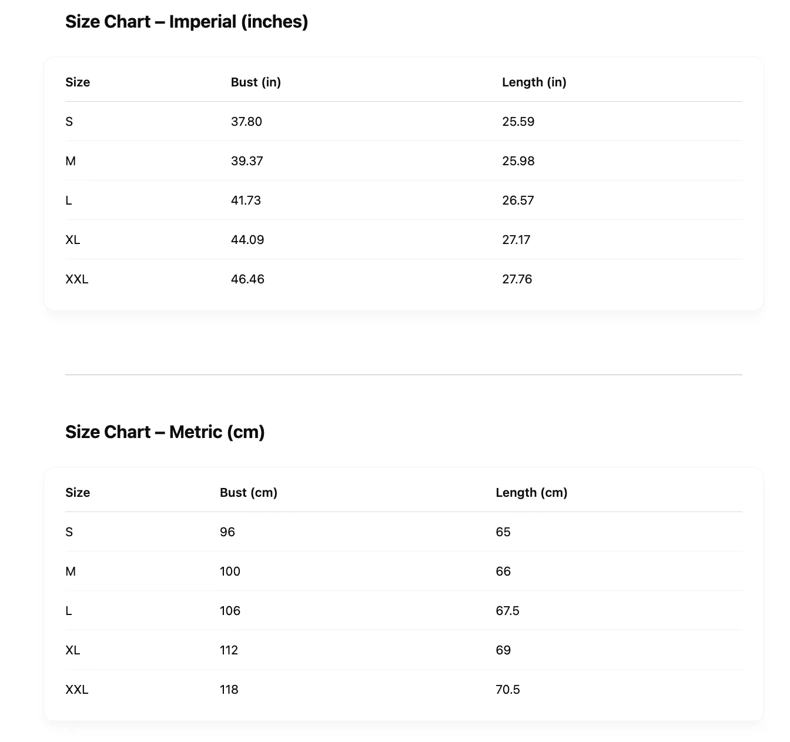Viewport: 790px width, 742px height.
Task: Select the Bust (in) column header
Action: pos(256,82)
